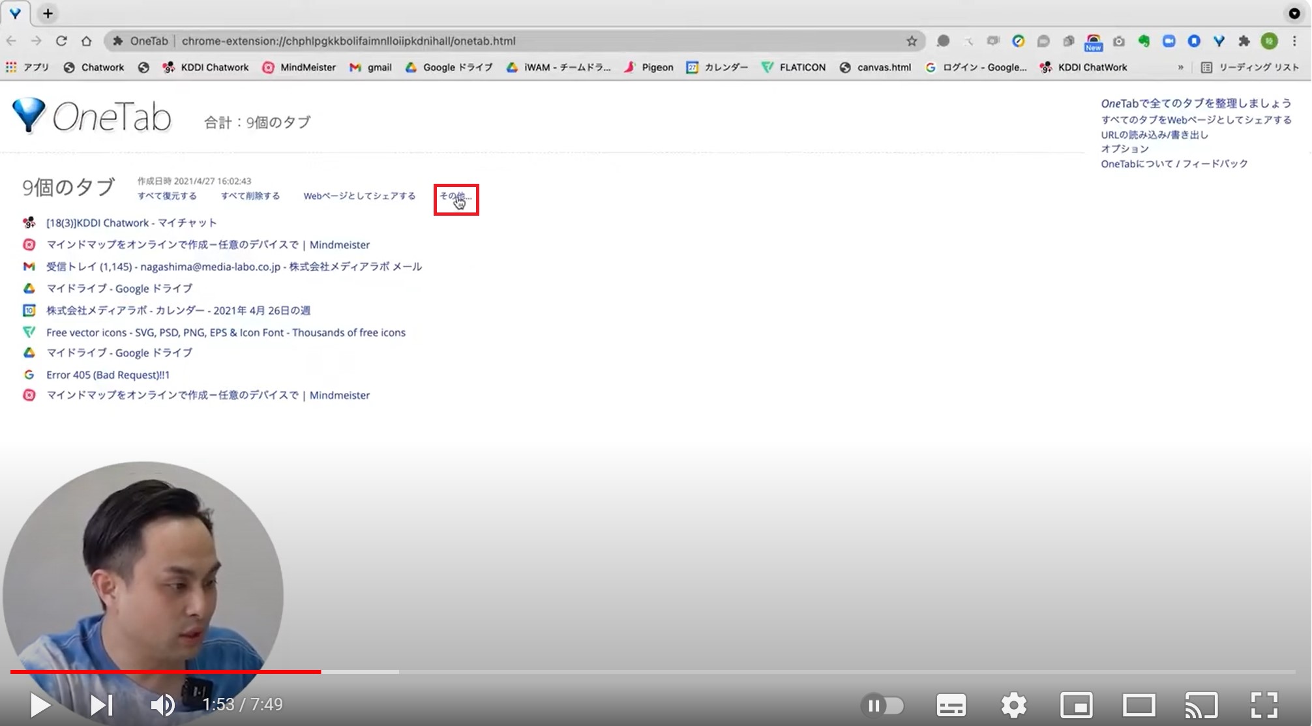Click the Google favicon beside Error 405
The image size is (1312, 726).
[x=29, y=375]
